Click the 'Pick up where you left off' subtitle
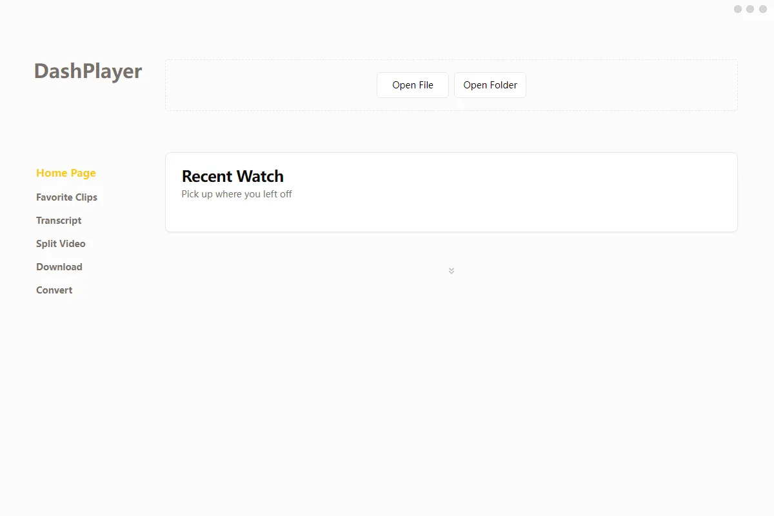Image resolution: width=774 pixels, height=516 pixels. point(237,193)
